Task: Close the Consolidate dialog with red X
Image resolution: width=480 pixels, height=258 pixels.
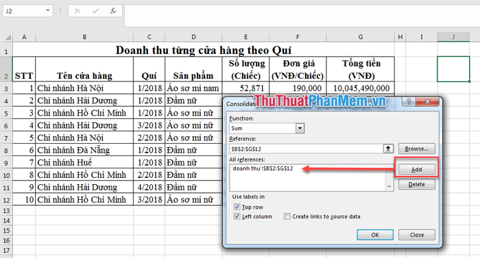Action: 428,102
